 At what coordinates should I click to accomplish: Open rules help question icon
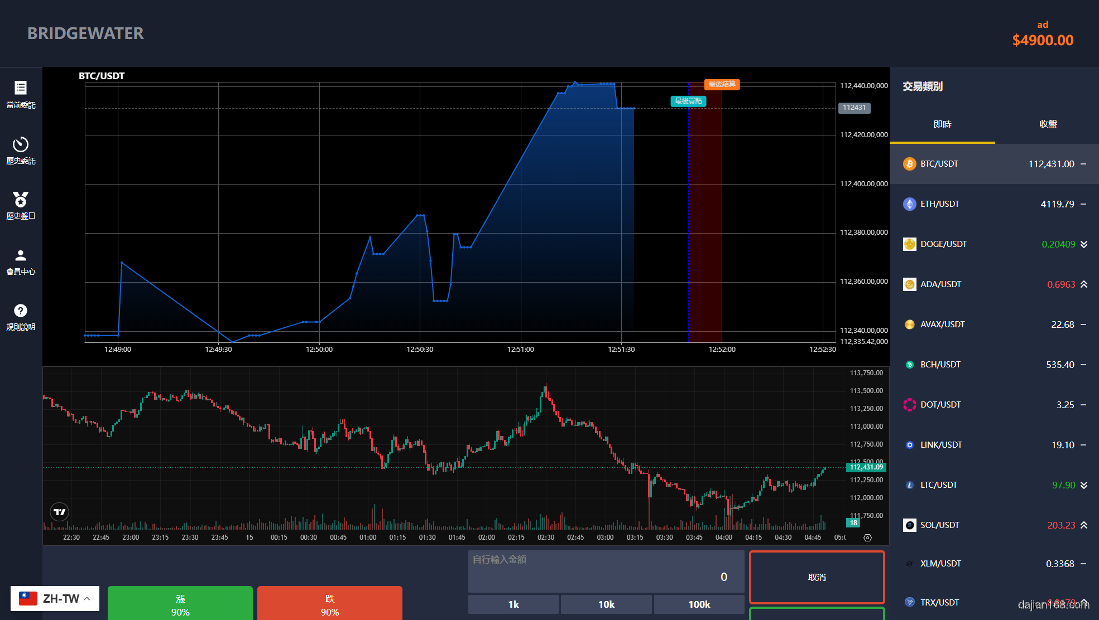click(21, 311)
